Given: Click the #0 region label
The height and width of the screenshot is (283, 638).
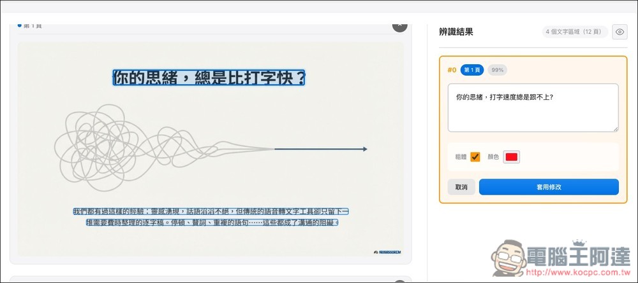Looking at the screenshot, I should coord(452,70).
